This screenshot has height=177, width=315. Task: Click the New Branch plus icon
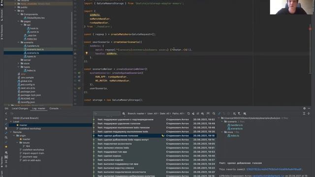click(x=6, y=119)
